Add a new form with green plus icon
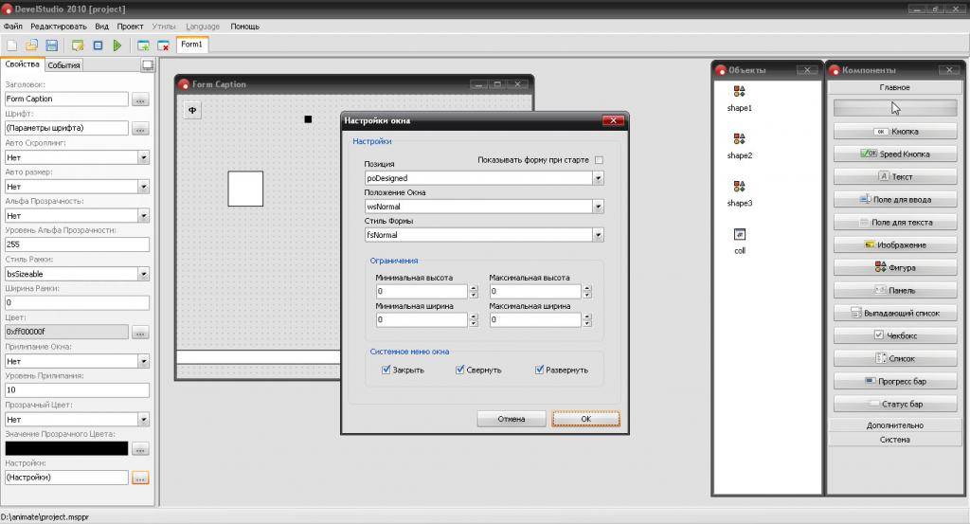970x524 pixels. click(143, 45)
